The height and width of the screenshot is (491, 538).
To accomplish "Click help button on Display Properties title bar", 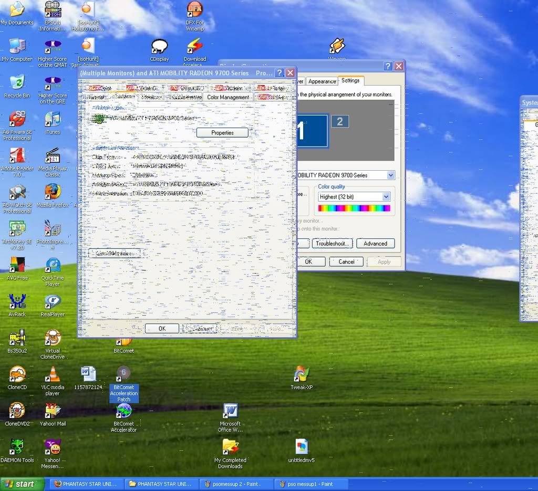I will (388, 66).
